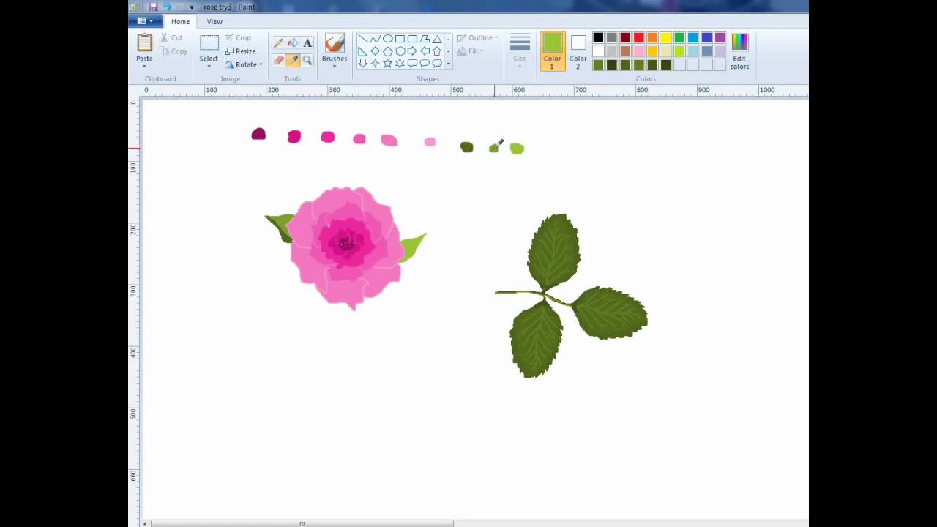Select the Fill with color bucket tool
This screenshot has width=937, height=527.
(293, 43)
